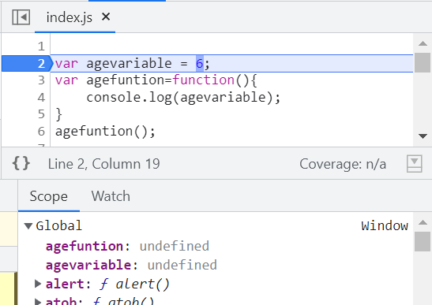Click the Scope panel scrollbar thumb
The width and height of the screenshot is (432, 305).
423,241
